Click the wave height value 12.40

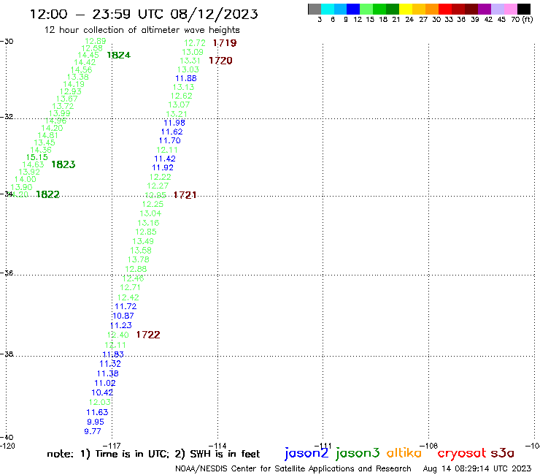click(x=117, y=335)
